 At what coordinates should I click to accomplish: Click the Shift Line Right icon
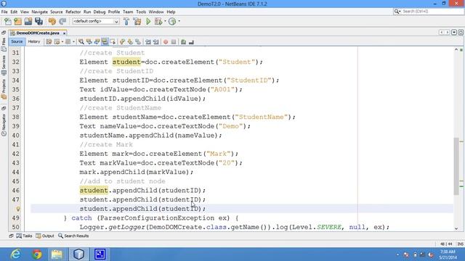[x=156, y=42]
